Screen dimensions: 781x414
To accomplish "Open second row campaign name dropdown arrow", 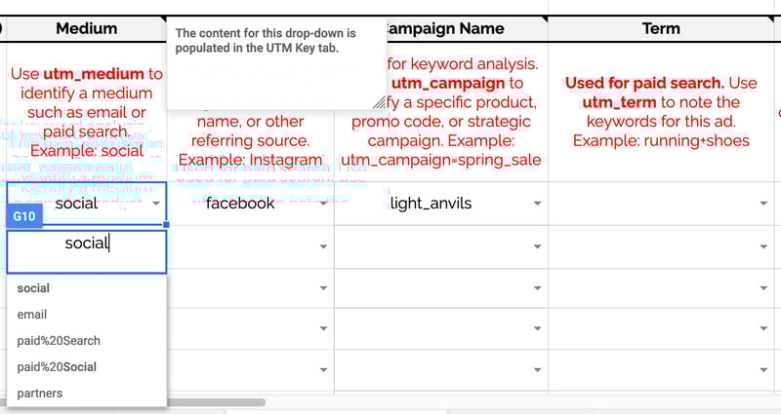I will coord(537,246).
